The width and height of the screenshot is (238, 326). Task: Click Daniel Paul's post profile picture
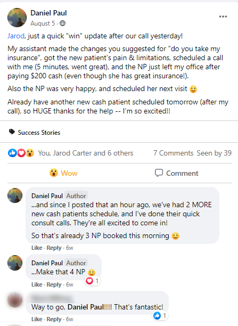click(x=17, y=18)
